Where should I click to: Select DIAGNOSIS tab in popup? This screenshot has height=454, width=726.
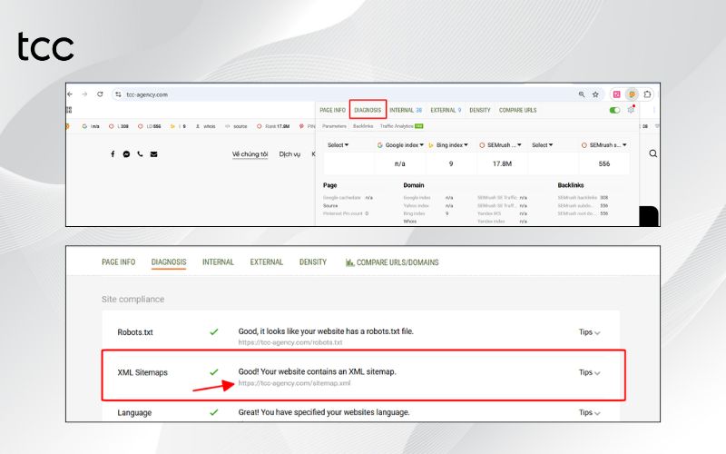[368, 110]
